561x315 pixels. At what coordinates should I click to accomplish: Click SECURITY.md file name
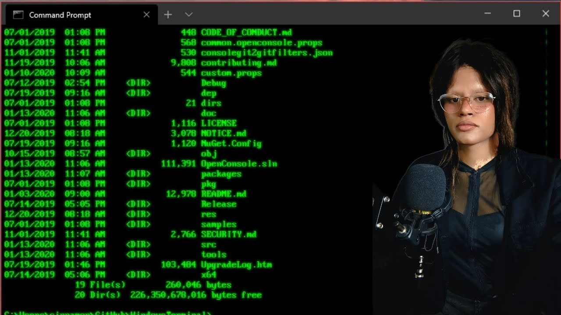(229, 234)
